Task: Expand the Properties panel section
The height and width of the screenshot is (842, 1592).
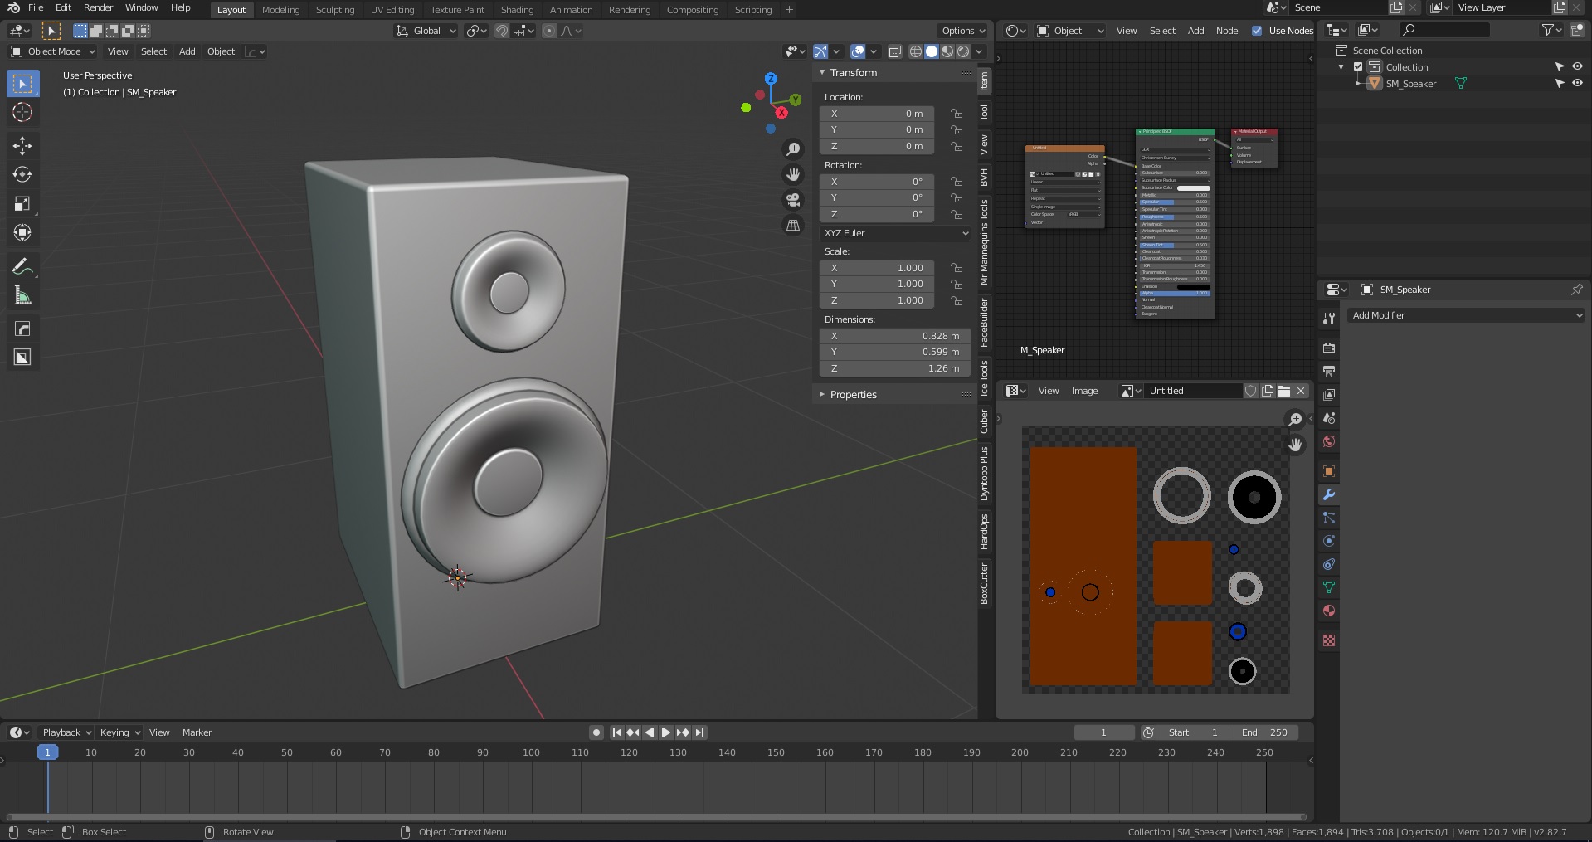Action: (x=853, y=395)
